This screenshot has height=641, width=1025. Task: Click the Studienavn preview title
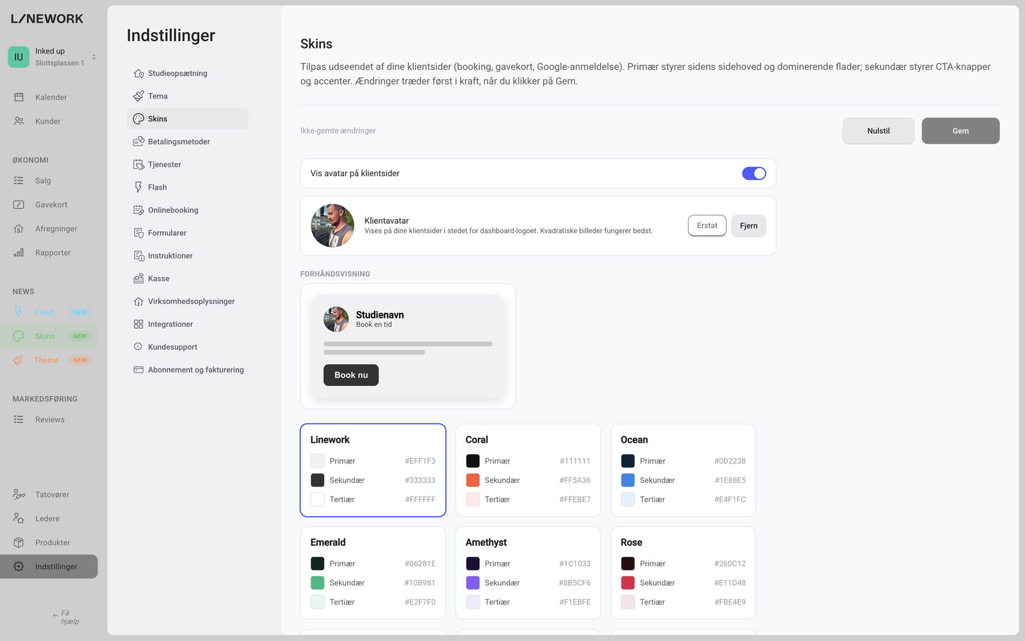coord(380,315)
